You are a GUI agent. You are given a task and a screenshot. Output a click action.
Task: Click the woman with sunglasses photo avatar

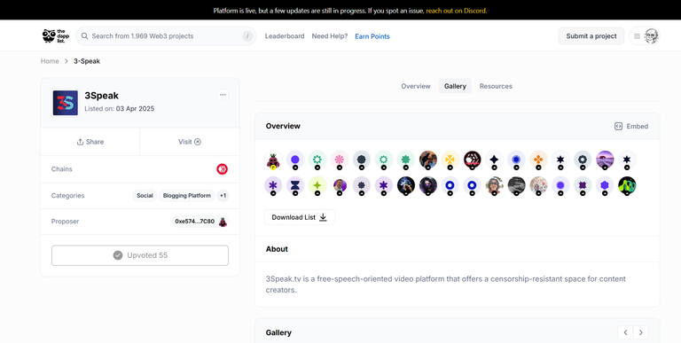[x=494, y=185]
